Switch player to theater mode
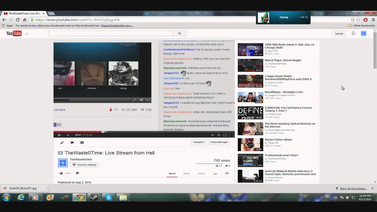 click(225, 135)
